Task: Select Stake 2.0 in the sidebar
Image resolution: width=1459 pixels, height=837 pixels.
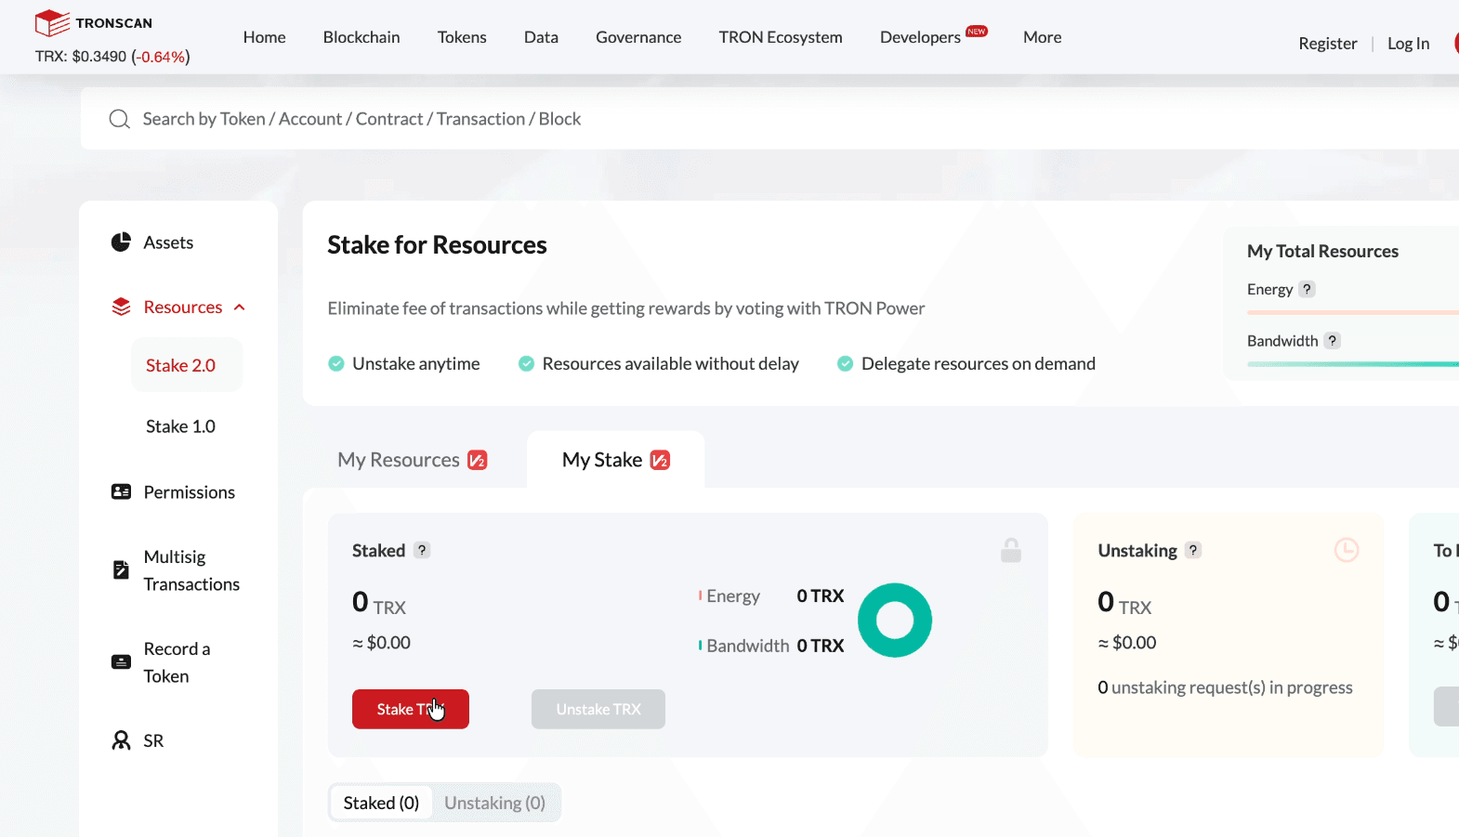Action: 187,365
